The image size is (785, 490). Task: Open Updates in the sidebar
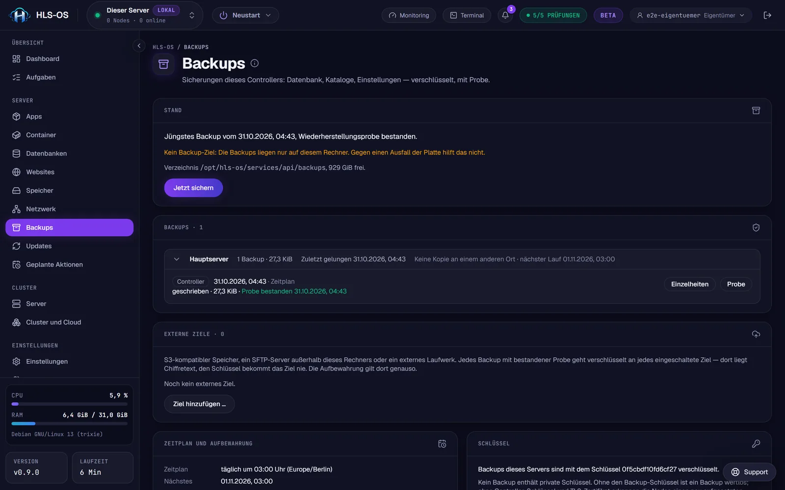coord(69,246)
